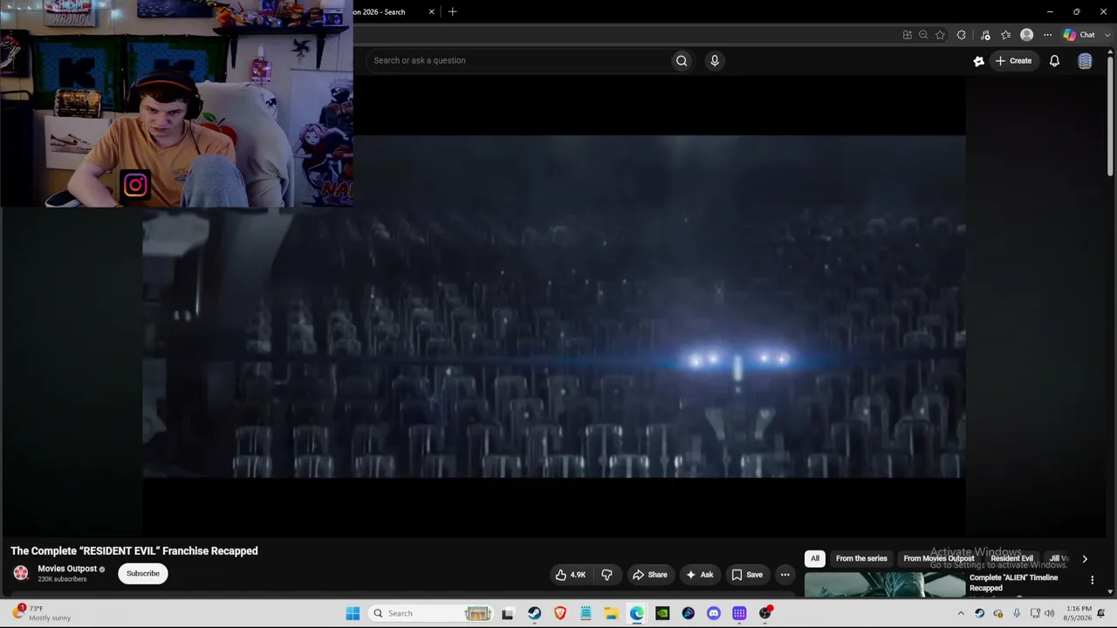Open the Complete ALIEN Timeline thumbnail
1117x628 pixels.
pos(884,585)
